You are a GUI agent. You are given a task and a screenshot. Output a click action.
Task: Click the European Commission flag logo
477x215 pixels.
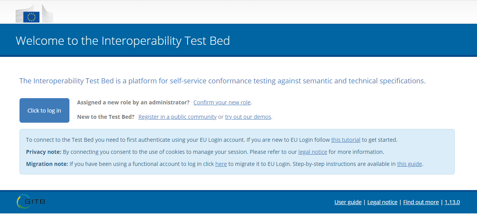click(34, 14)
